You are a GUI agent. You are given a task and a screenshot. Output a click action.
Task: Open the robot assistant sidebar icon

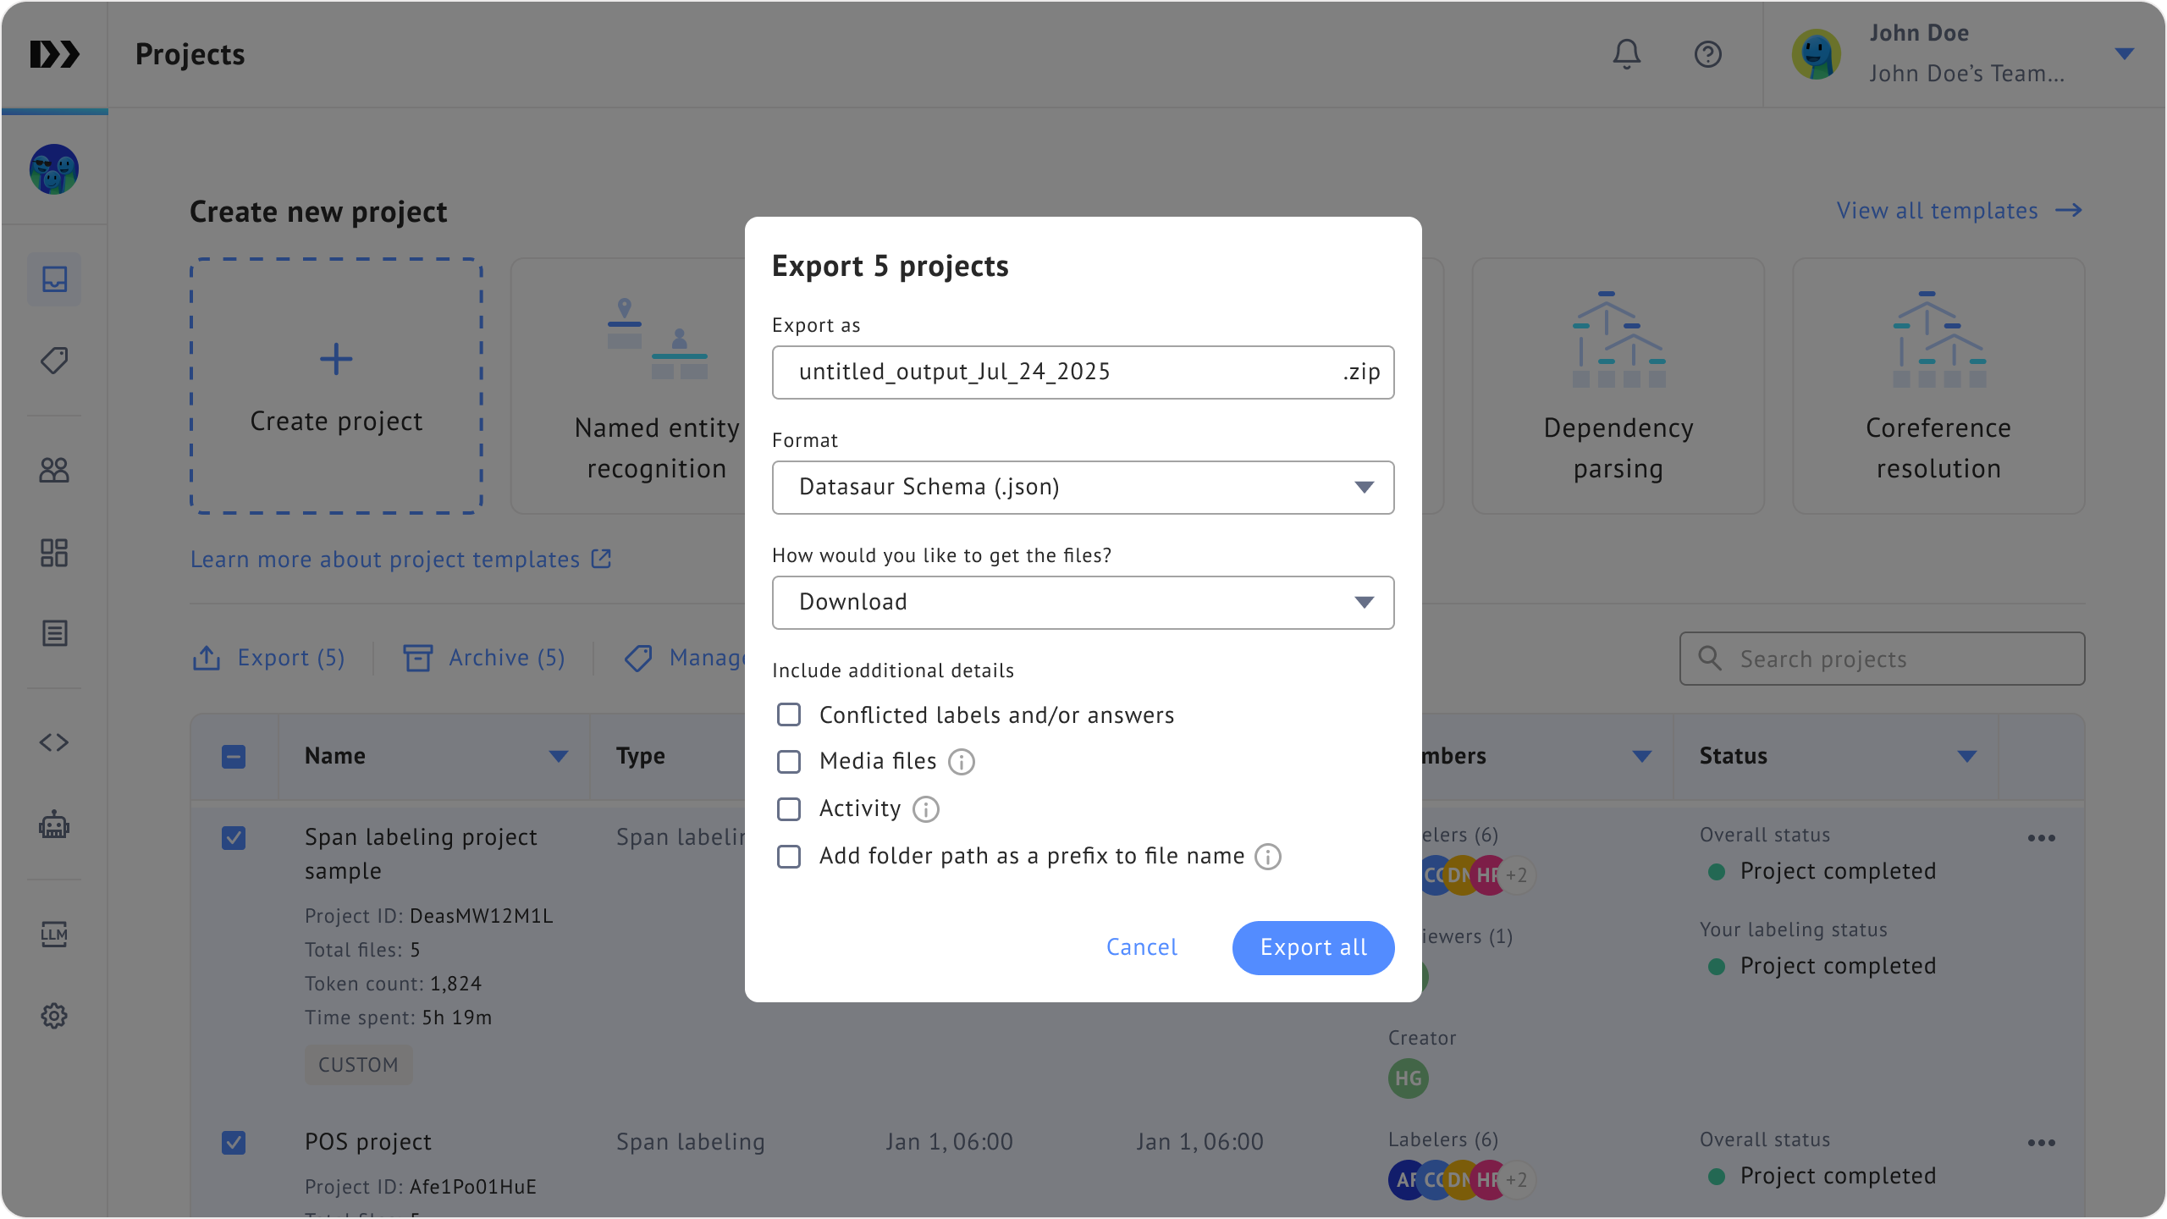pyautogui.click(x=54, y=825)
